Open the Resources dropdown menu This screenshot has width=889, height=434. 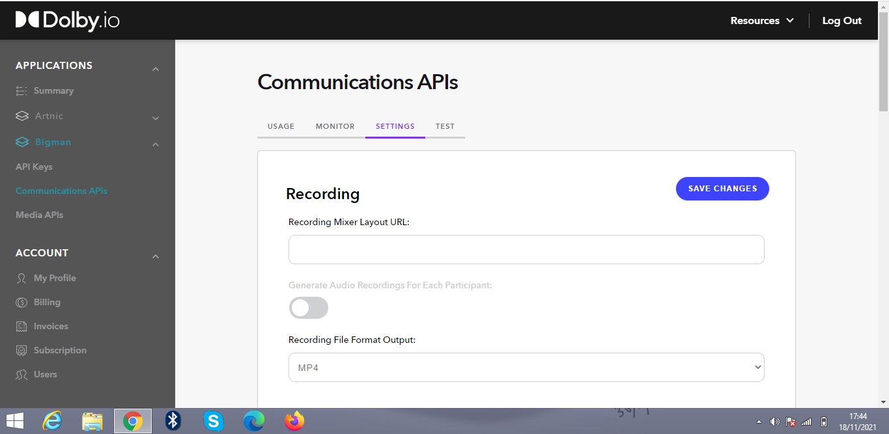(762, 21)
